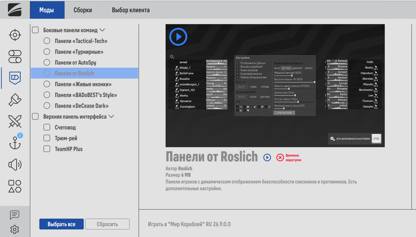
Task: Open the anchor category with badge 2
Action: 15,143
